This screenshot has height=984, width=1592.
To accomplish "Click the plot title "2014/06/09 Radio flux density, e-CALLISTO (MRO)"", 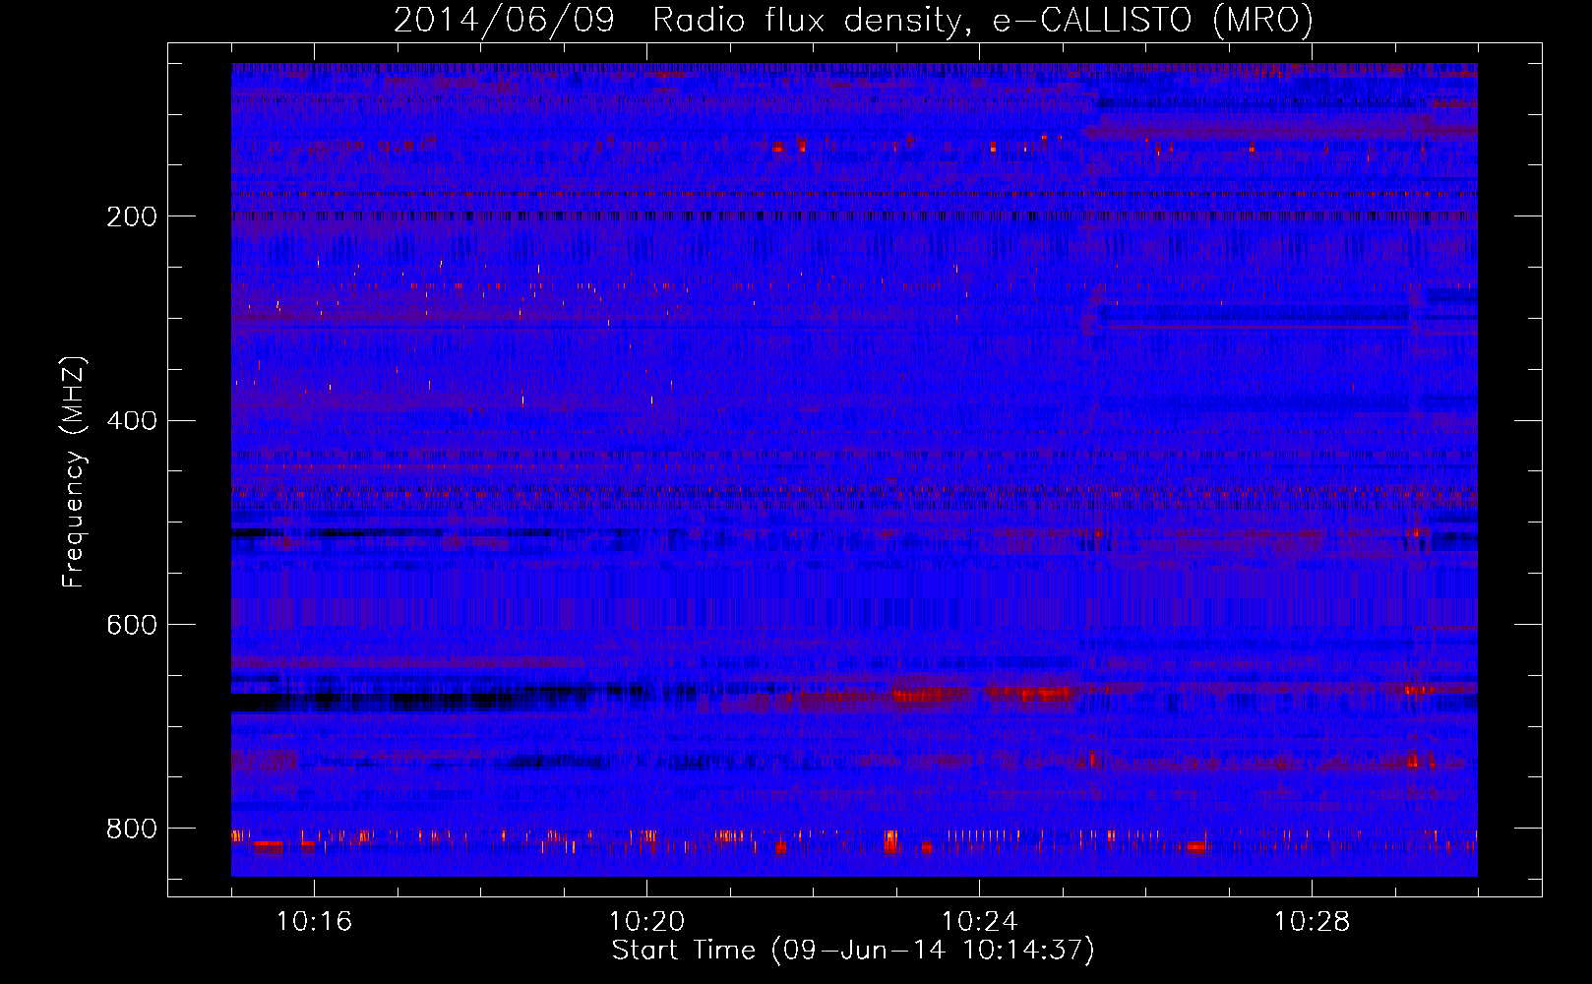I will tap(853, 21).
